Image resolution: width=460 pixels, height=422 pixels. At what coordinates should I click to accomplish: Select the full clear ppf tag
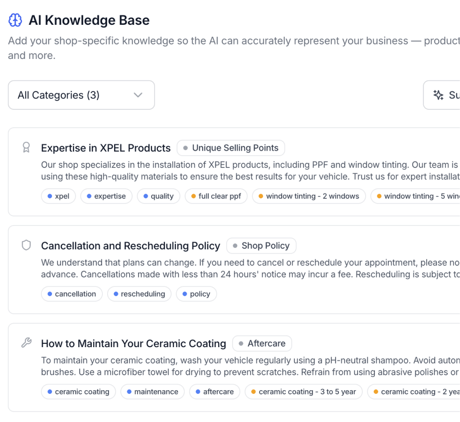tap(216, 196)
